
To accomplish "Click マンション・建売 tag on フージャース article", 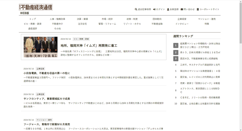I will (x=44, y=120).
